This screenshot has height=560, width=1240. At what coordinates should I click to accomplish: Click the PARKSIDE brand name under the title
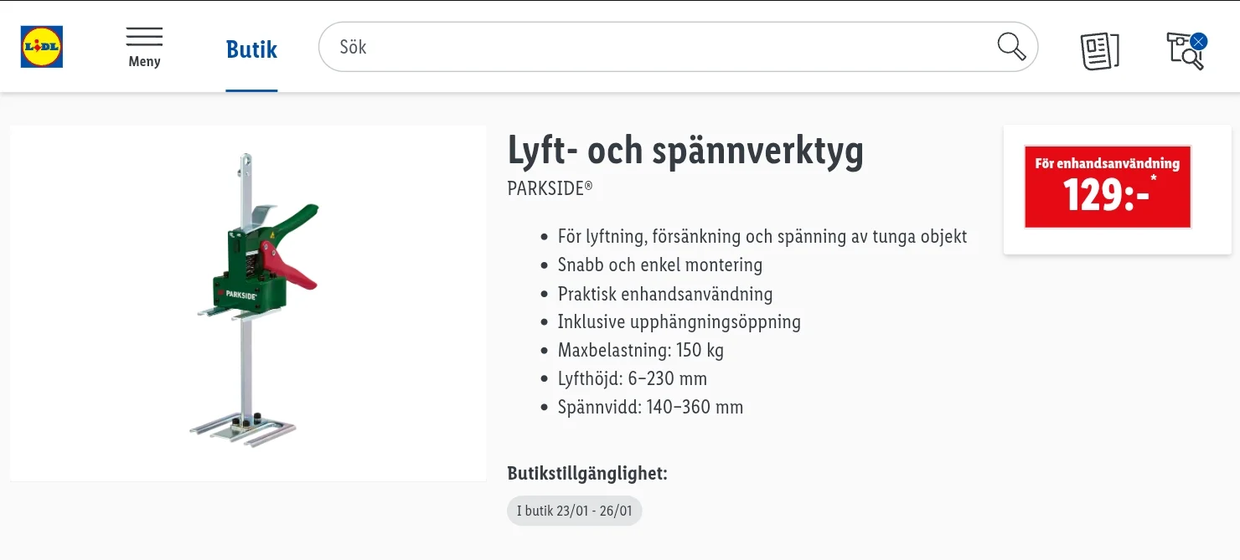550,188
